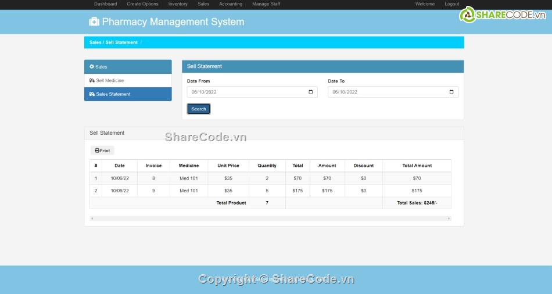Click the scrollbar left arrow under table

tap(92, 218)
